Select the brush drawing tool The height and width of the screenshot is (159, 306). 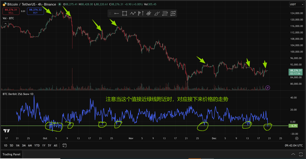point(157,13)
